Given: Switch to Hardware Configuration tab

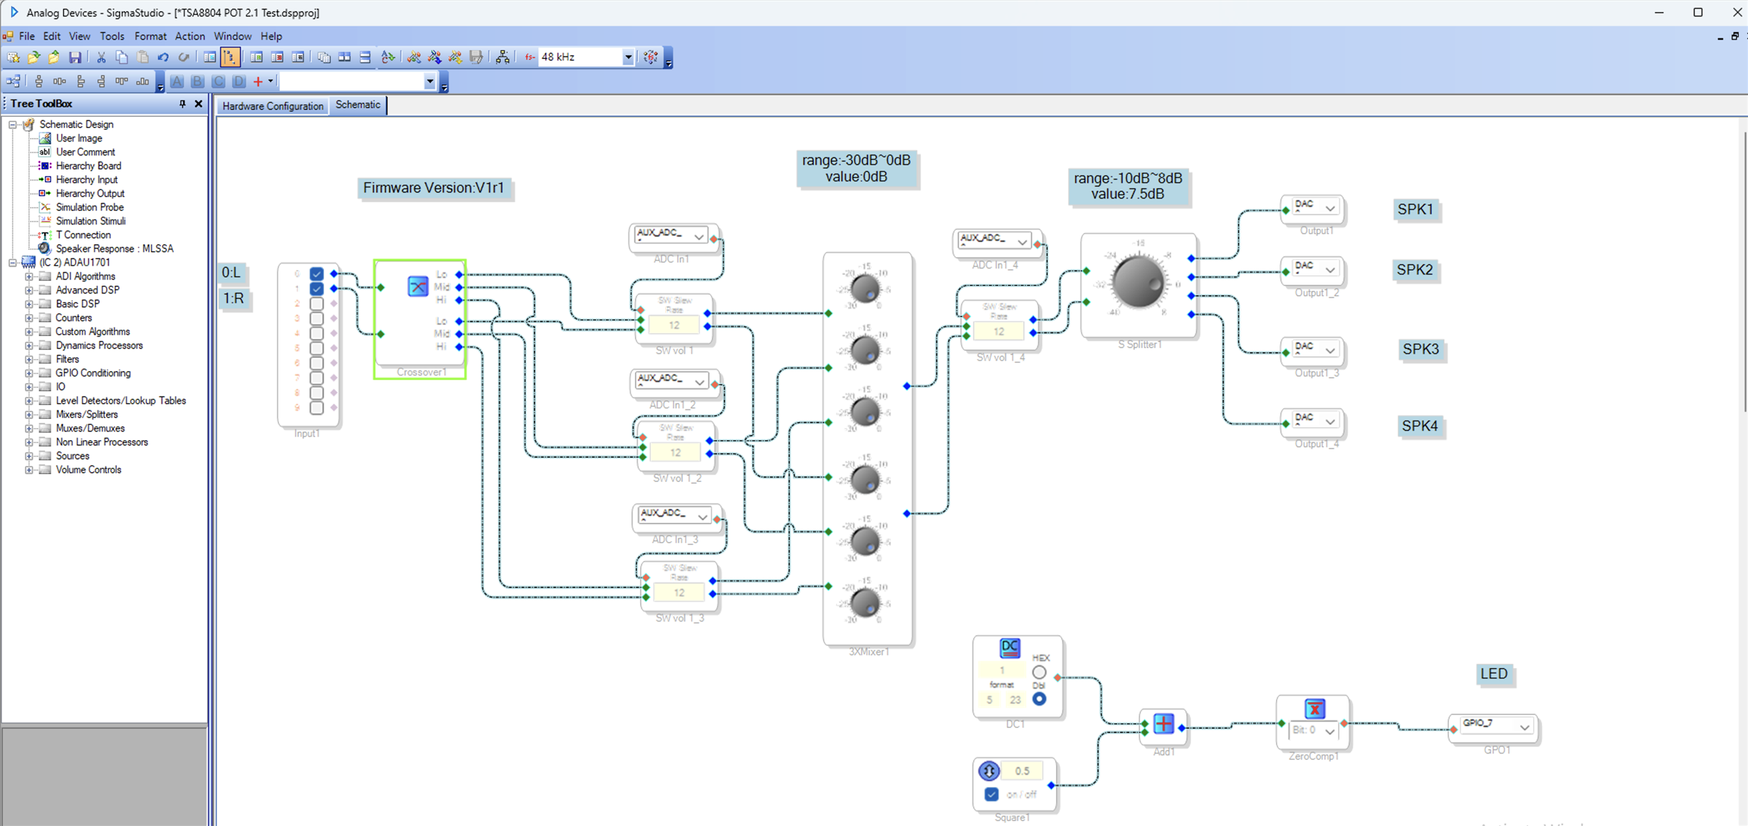Looking at the screenshot, I should 273,106.
